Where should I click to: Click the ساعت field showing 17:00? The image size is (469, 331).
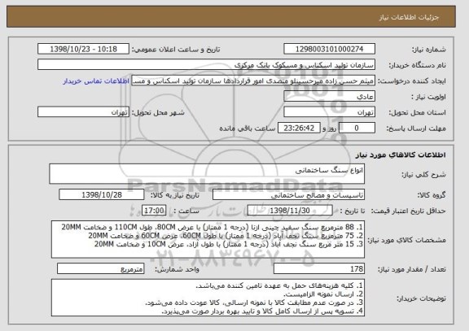pyautogui.click(x=154, y=211)
